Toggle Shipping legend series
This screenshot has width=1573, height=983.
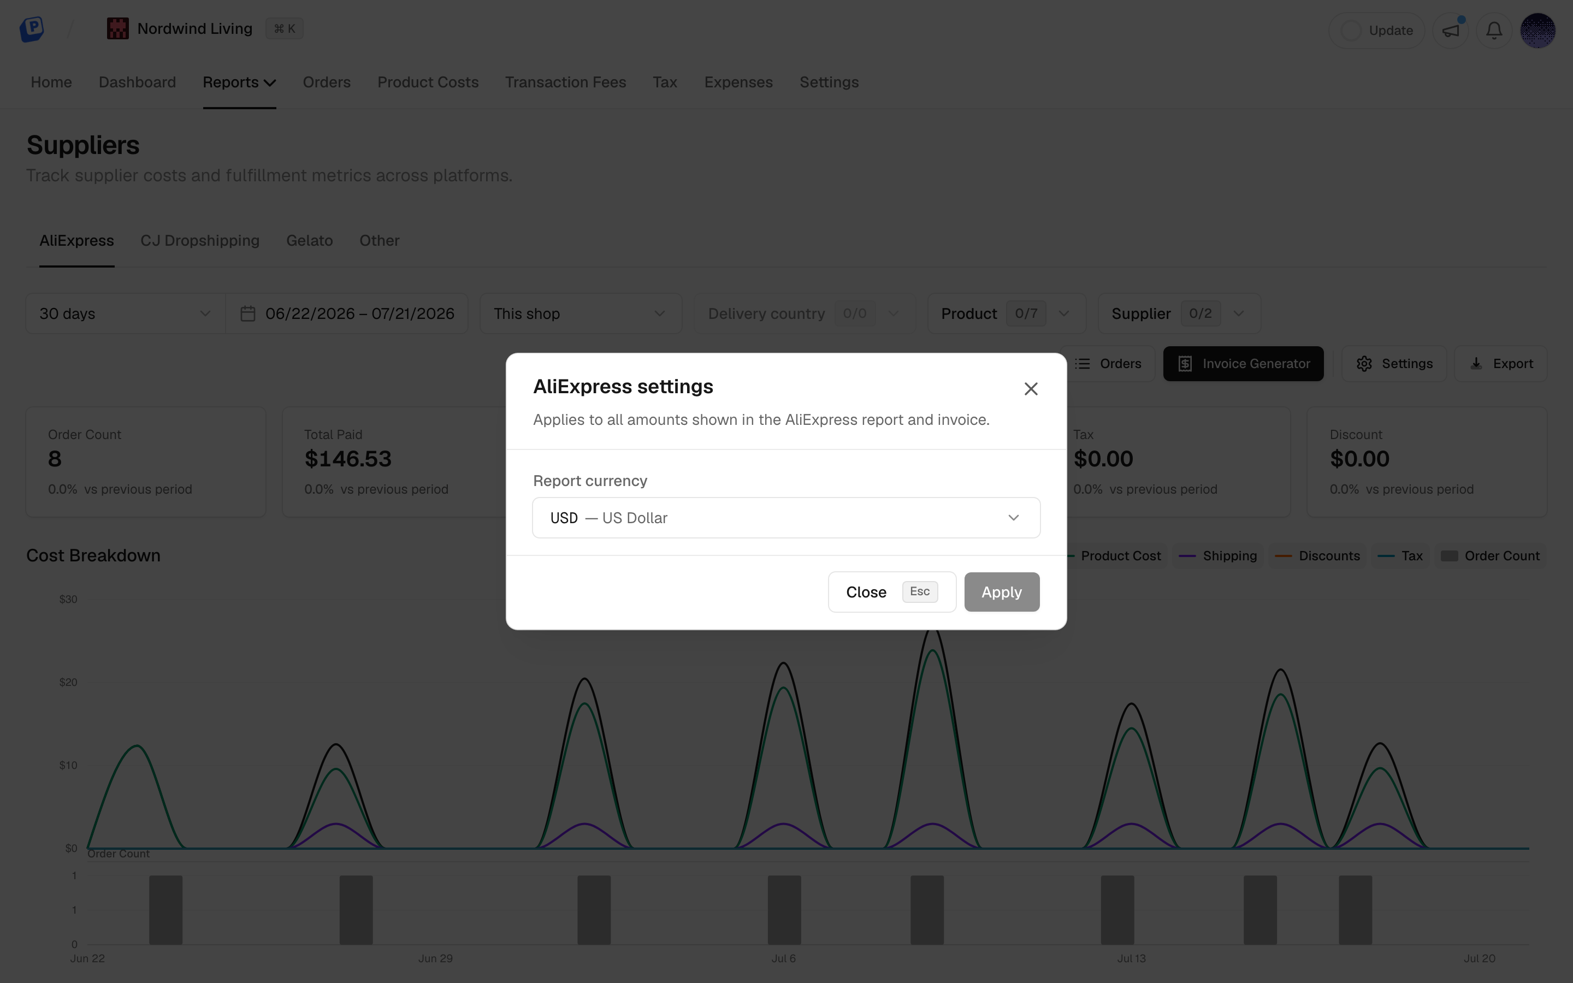point(1218,556)
